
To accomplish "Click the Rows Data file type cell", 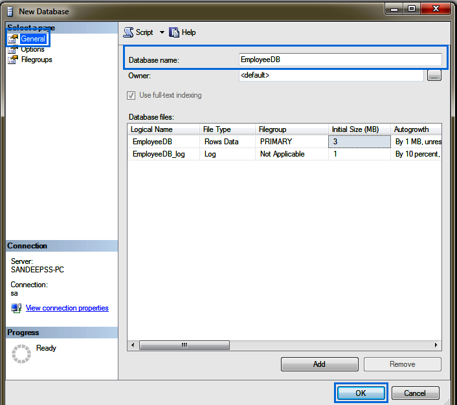I will click(227, 142).
